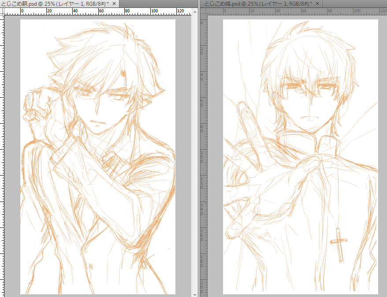The image size is (387, 297).
Task: Close the とじこめ覗.psd document tab
Action: (115, 4)
